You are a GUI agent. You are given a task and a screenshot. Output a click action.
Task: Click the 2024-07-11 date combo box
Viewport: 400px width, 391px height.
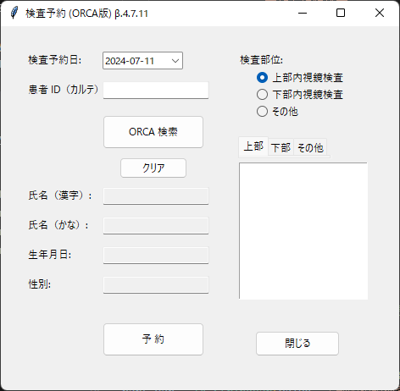(x=142, y=61)
